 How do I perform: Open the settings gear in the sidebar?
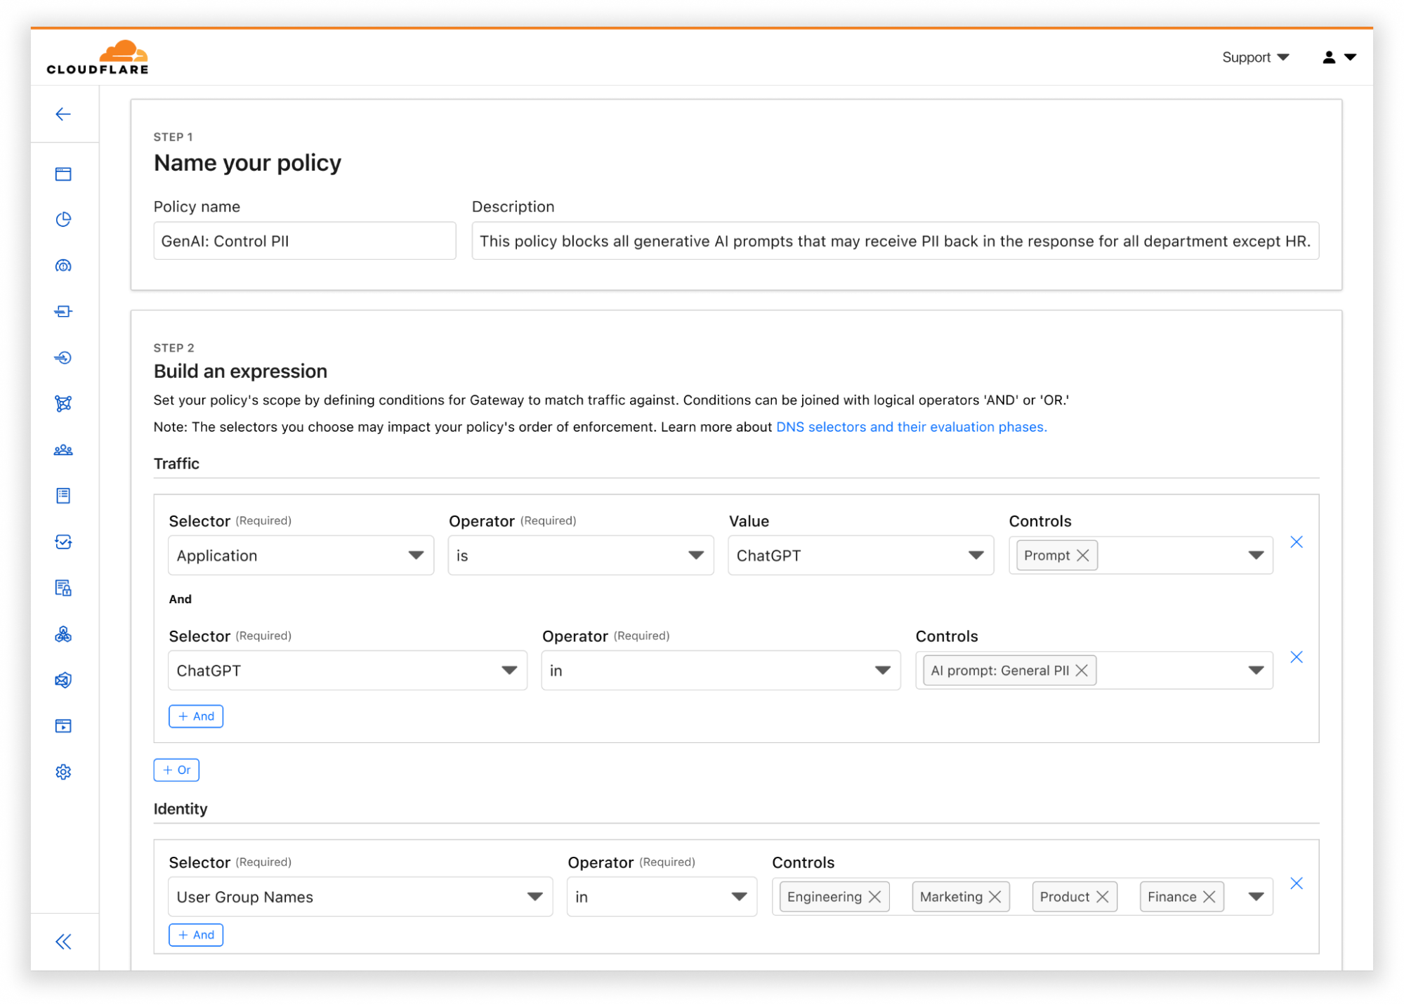pyautogui.click(x=63, y=772)
